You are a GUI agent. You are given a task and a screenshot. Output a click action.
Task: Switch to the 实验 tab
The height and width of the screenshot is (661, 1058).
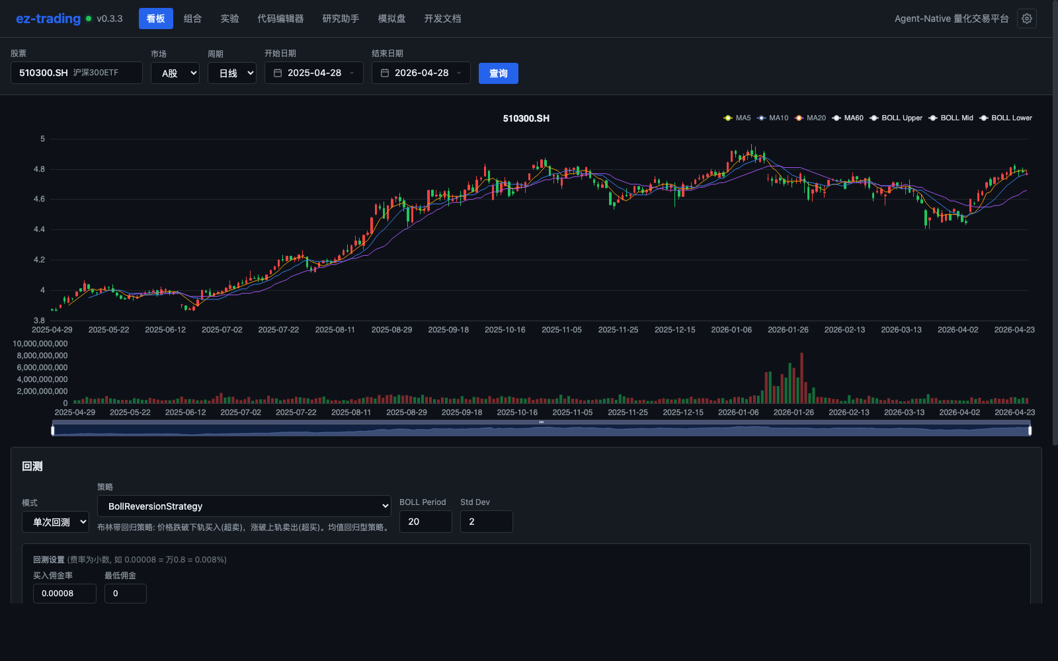point(229,19)
